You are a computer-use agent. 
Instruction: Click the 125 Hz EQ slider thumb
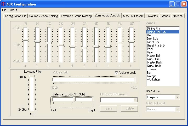[49, 43]
